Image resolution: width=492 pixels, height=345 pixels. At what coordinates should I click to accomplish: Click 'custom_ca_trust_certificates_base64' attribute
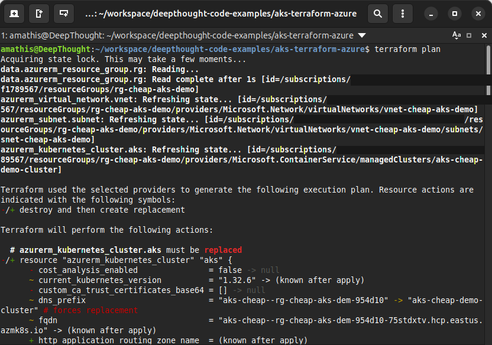121,290
